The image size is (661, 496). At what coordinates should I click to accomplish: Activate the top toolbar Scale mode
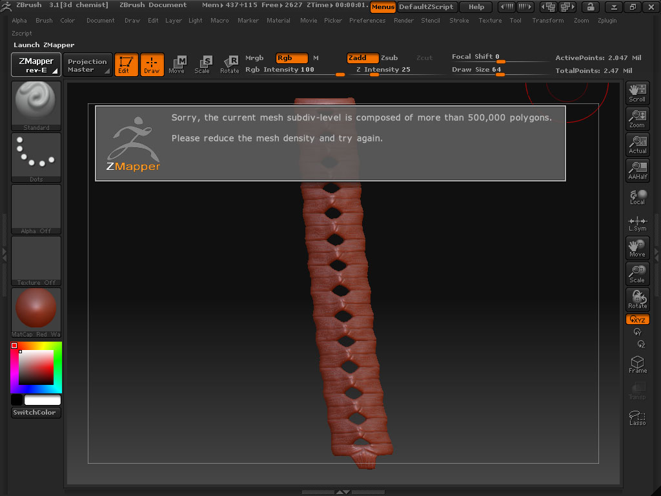(203, 65)
